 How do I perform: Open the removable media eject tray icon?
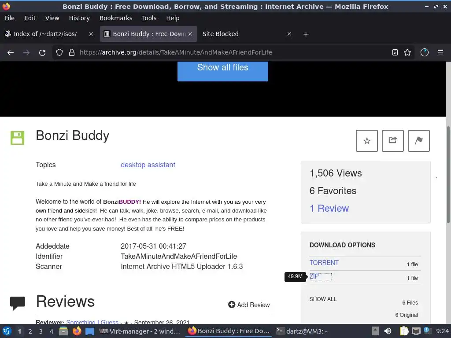375,331
